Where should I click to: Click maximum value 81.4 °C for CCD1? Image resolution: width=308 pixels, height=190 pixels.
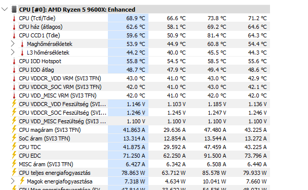coord(217,35)
